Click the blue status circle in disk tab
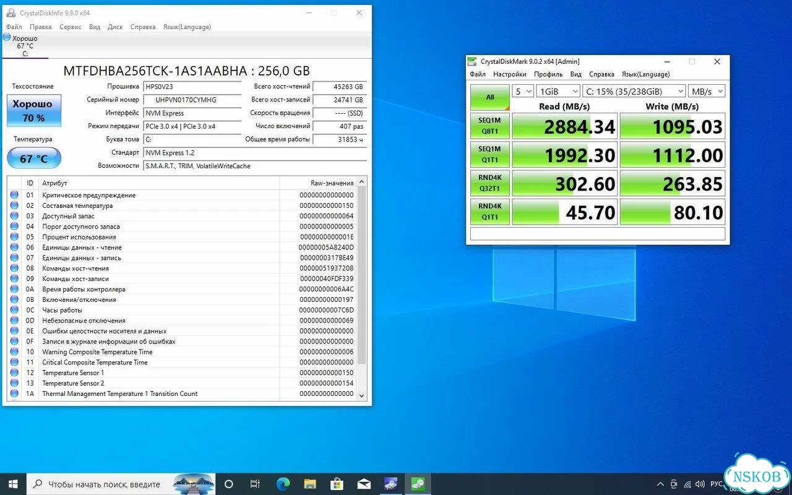 point(7,38)
